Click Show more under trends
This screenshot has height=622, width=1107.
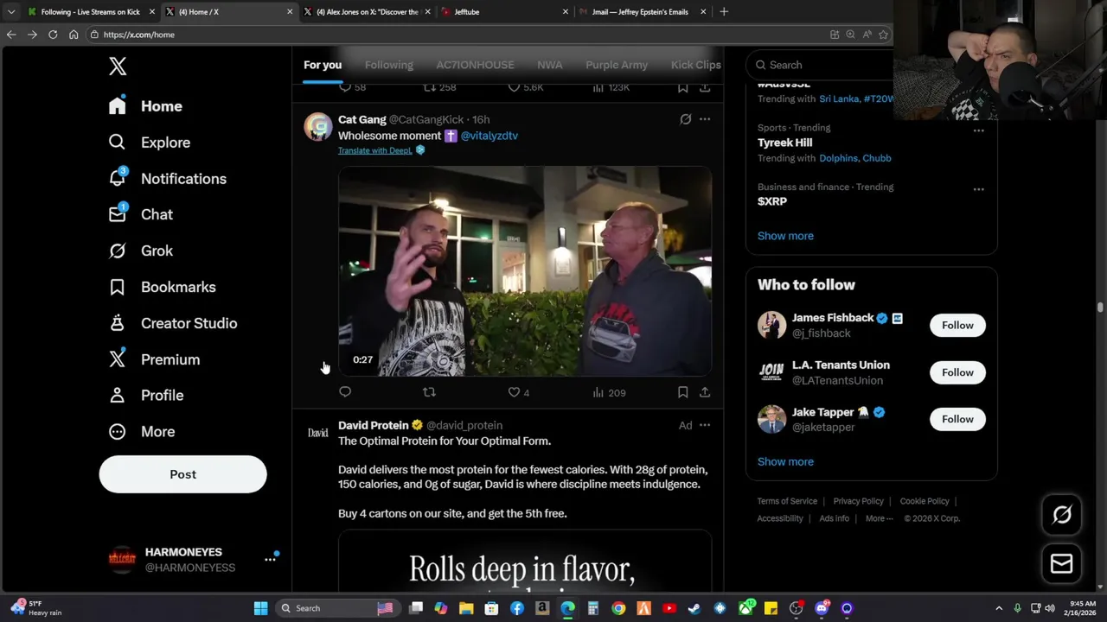[x=785, y=236]
